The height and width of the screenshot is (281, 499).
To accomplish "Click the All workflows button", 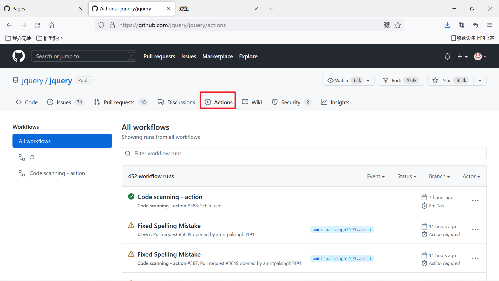I will [62, 141].
